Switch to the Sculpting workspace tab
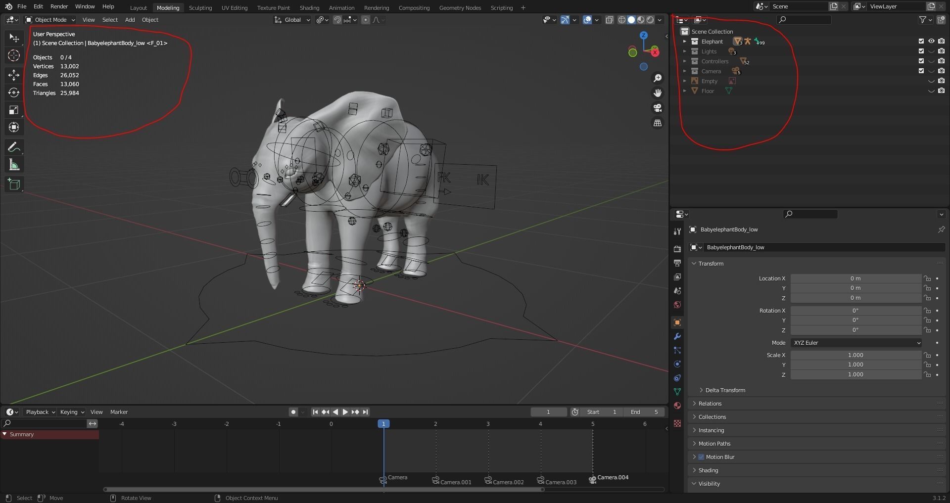Screen dimensions: 950x503 tap(200, 8)
